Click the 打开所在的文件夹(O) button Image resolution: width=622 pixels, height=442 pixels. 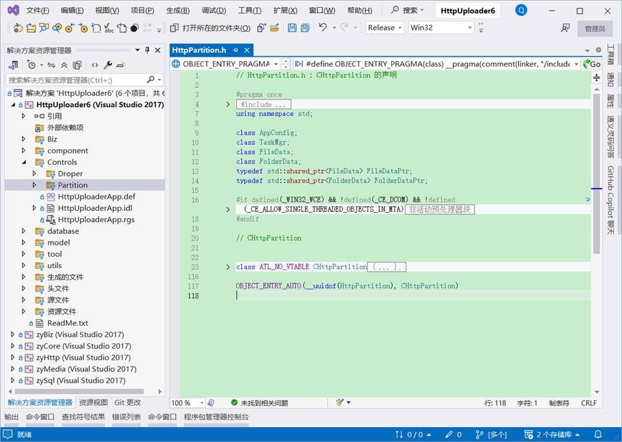pyautogui.click(x=210, y=28)
